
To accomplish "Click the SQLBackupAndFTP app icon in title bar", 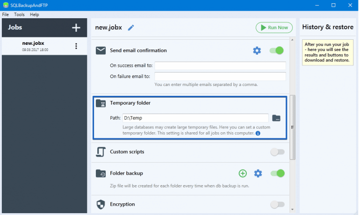I will tap(6, 5).
